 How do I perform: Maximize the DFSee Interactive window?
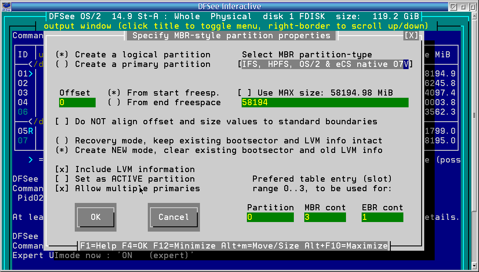pos(472,7)
